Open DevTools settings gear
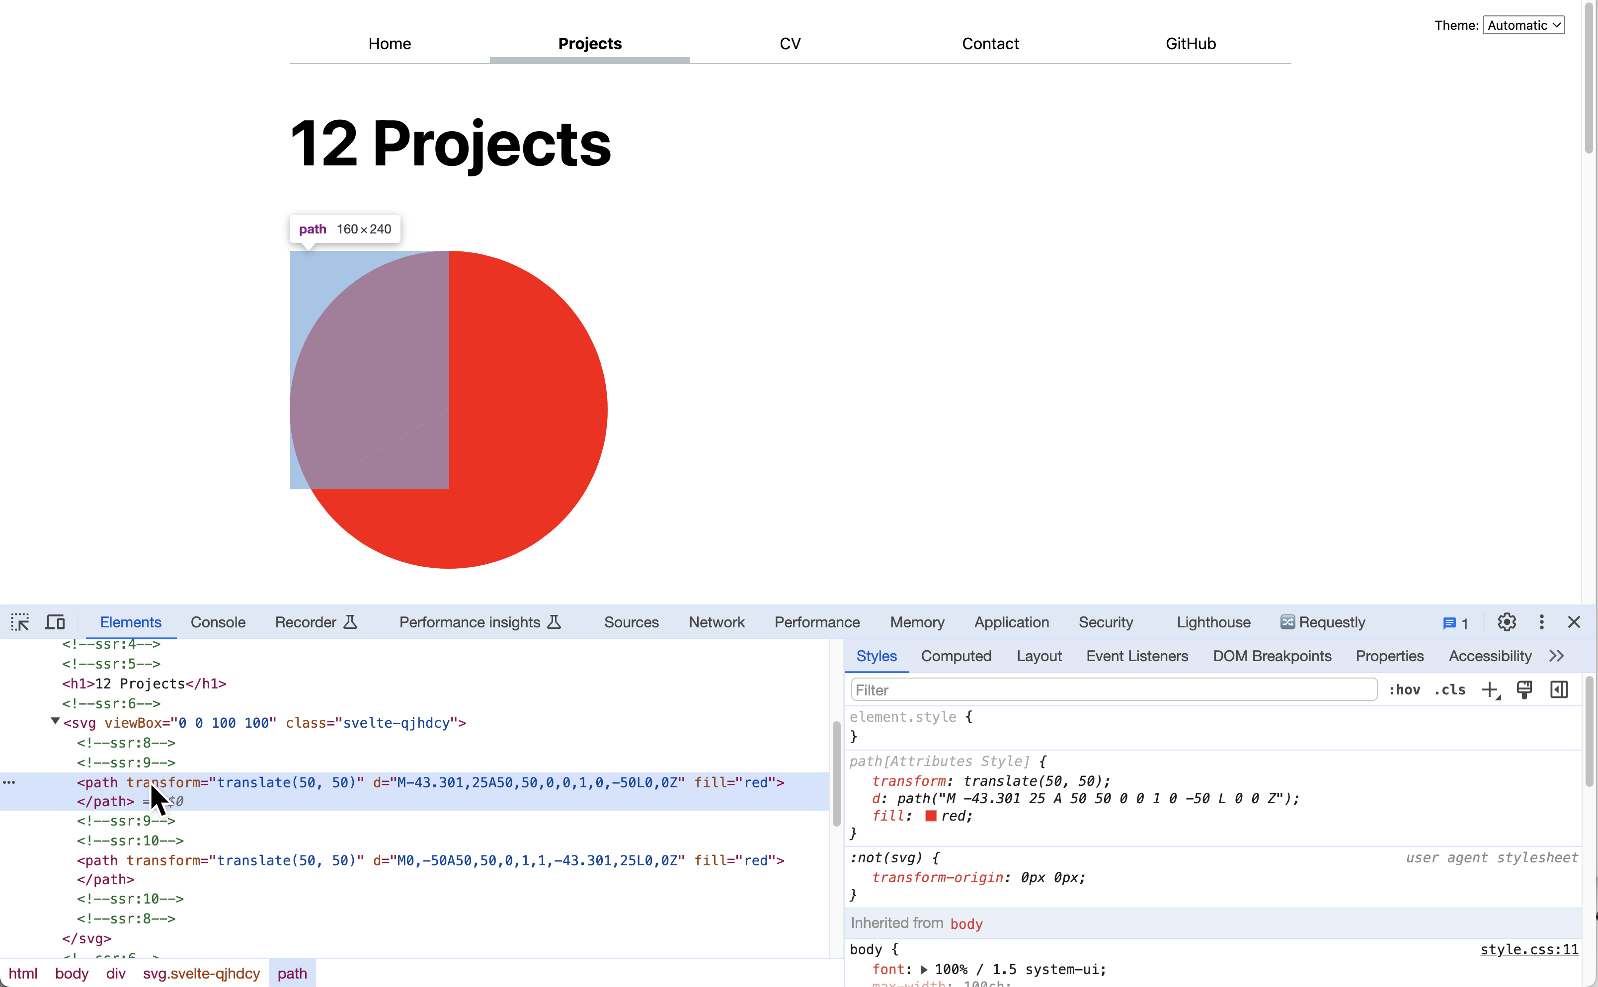 click(1507, 622)
